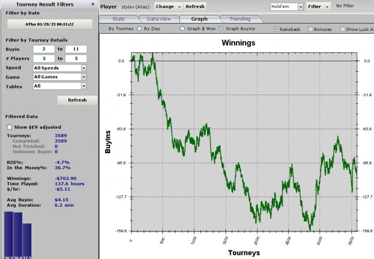
Task: Enable Show $EV adjusted checkbox
Action: click(9, 127)
